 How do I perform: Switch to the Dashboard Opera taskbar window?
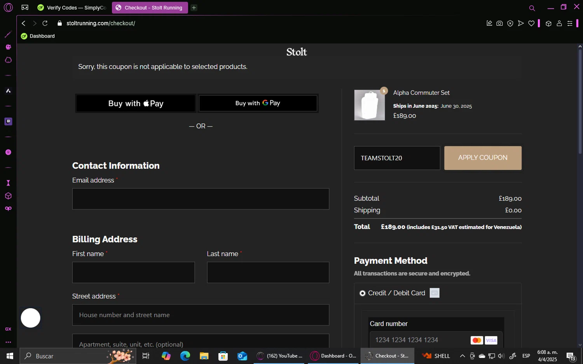tap(333, 356)
